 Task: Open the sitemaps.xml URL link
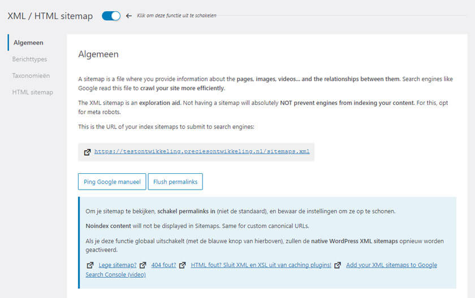(202, 151)
